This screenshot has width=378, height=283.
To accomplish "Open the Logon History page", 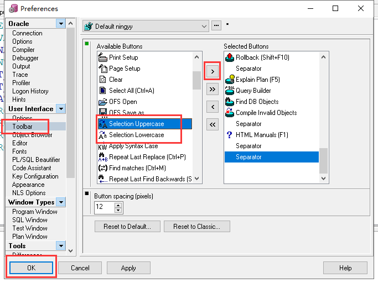I will tap(30, 91).
